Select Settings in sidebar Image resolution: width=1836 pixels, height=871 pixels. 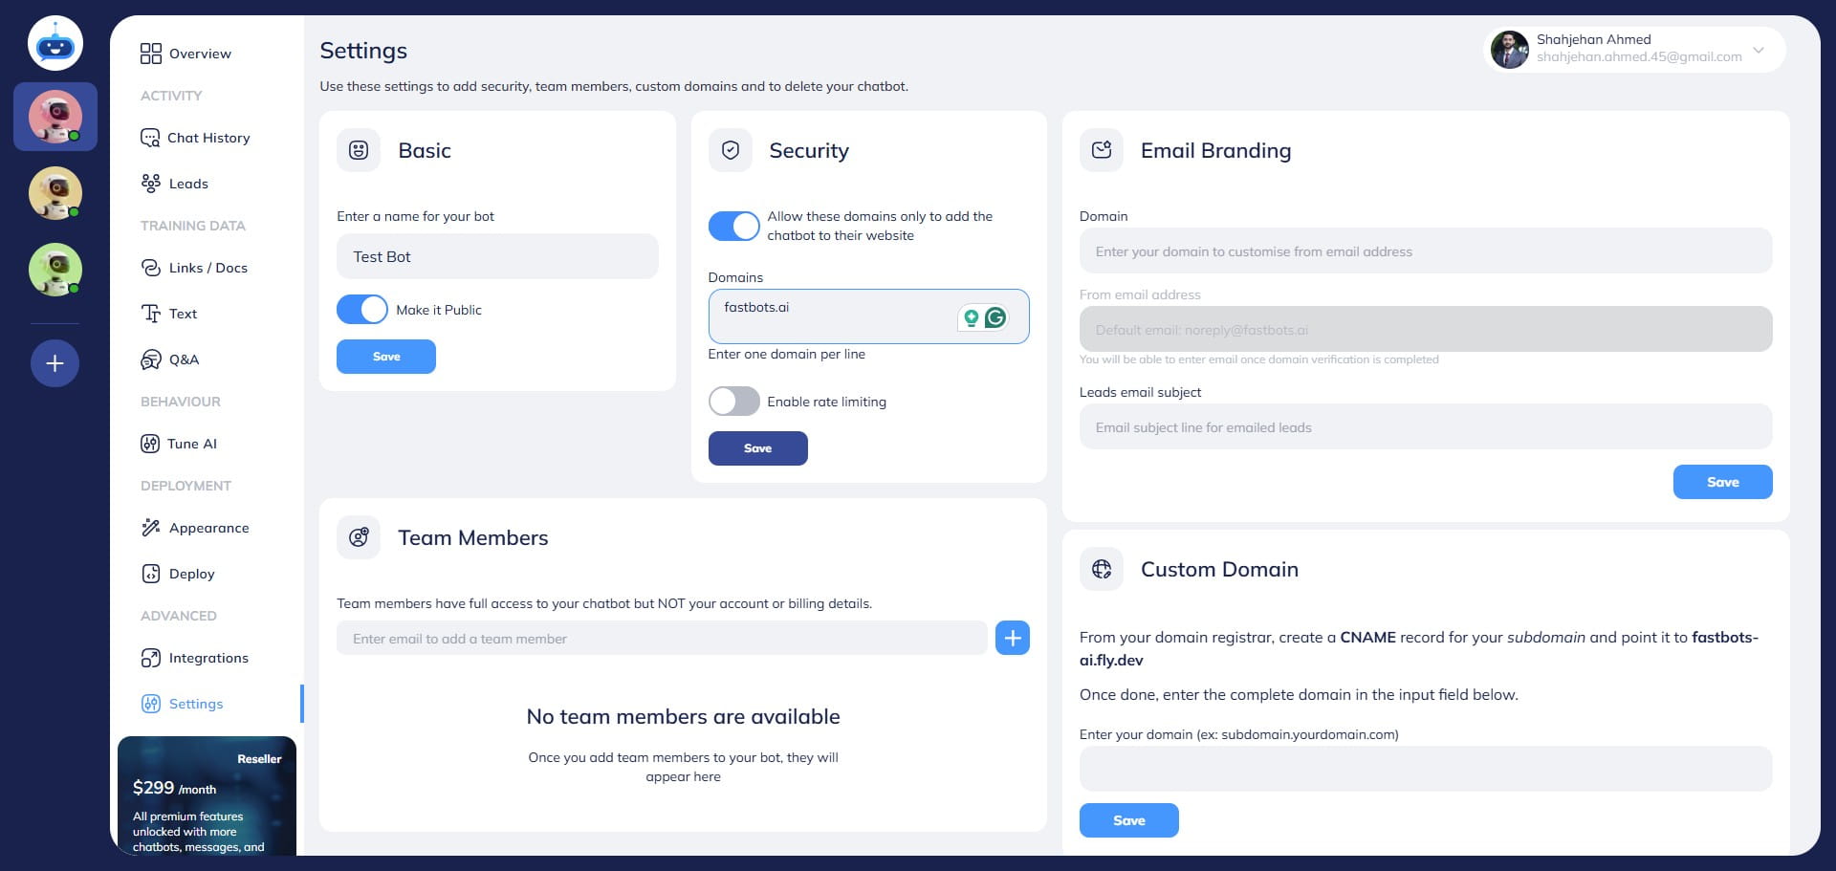[x=182, y=704]
